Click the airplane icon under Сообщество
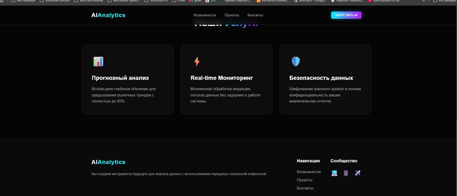457x196 pixels. (357, 173)
